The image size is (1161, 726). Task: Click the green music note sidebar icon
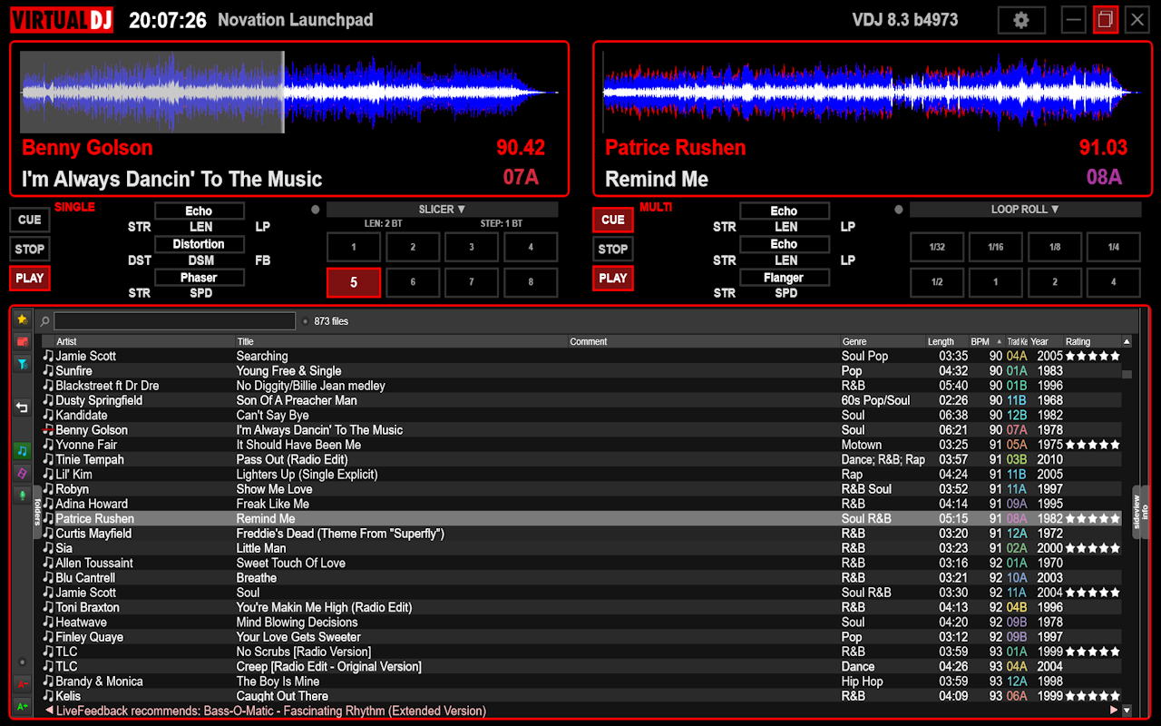[23, 451]
